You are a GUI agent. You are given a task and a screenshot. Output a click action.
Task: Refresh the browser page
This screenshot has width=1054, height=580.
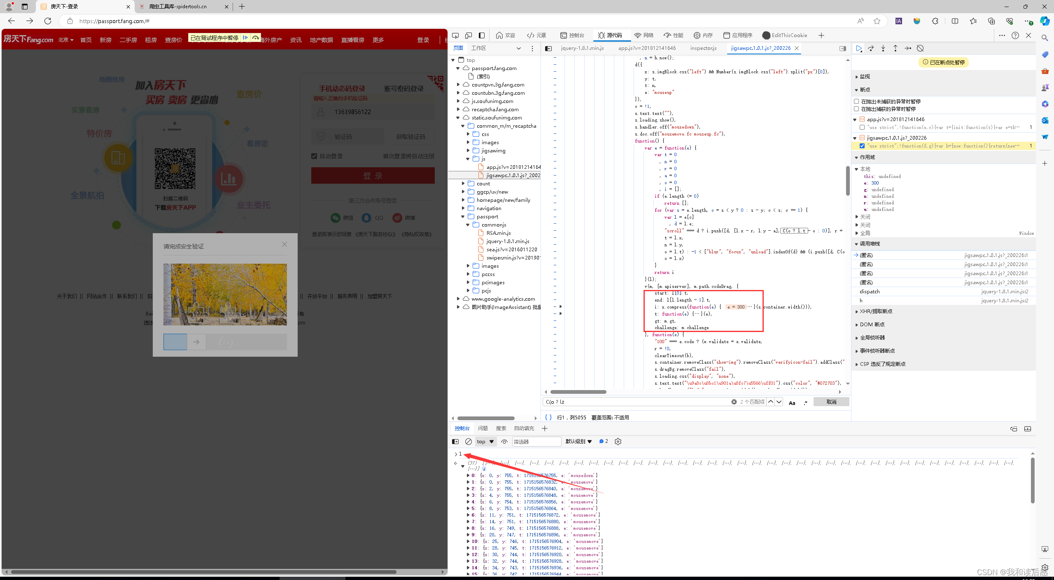point(48,21)
